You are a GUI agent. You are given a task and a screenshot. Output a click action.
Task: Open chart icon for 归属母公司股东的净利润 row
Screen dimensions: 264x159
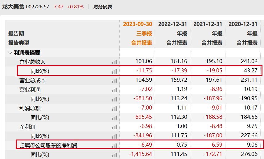click(x=114, y=146)
